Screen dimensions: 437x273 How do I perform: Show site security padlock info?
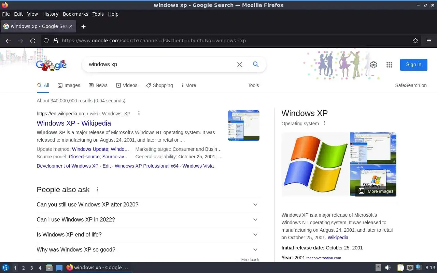tap(56, 41)
